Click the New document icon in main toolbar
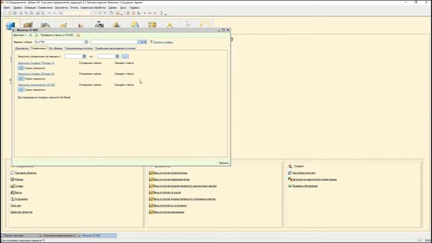This screenshot has width=432, height=243. (x=5, y=13)
